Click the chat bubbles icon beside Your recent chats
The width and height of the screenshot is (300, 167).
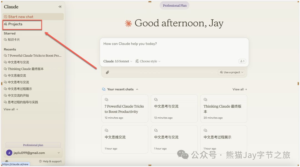point(104,89)
